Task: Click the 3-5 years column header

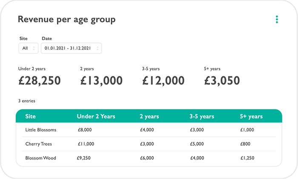Action: (x=202, y=116)
